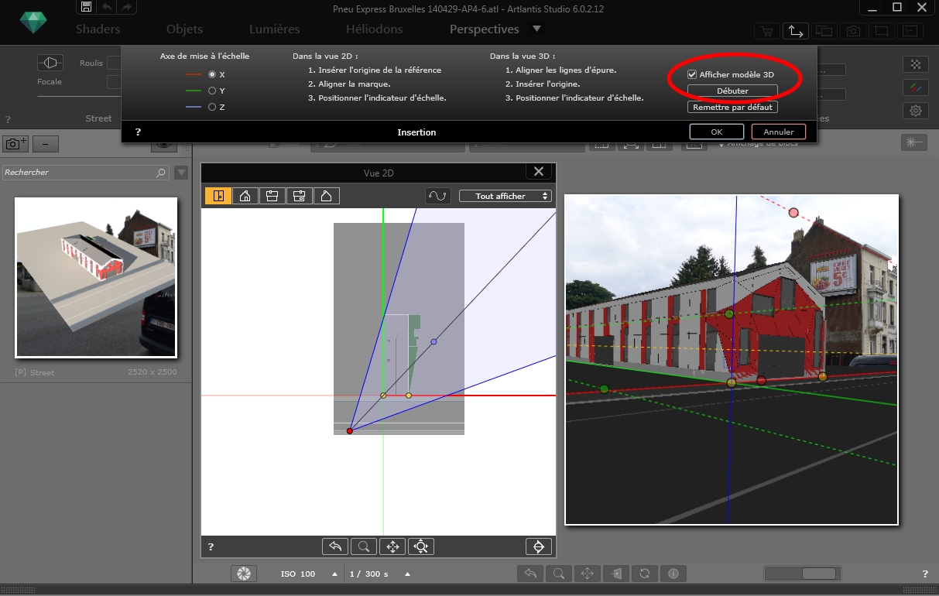
Task: Open the Tout afficher dropdown
Action: 505,196
